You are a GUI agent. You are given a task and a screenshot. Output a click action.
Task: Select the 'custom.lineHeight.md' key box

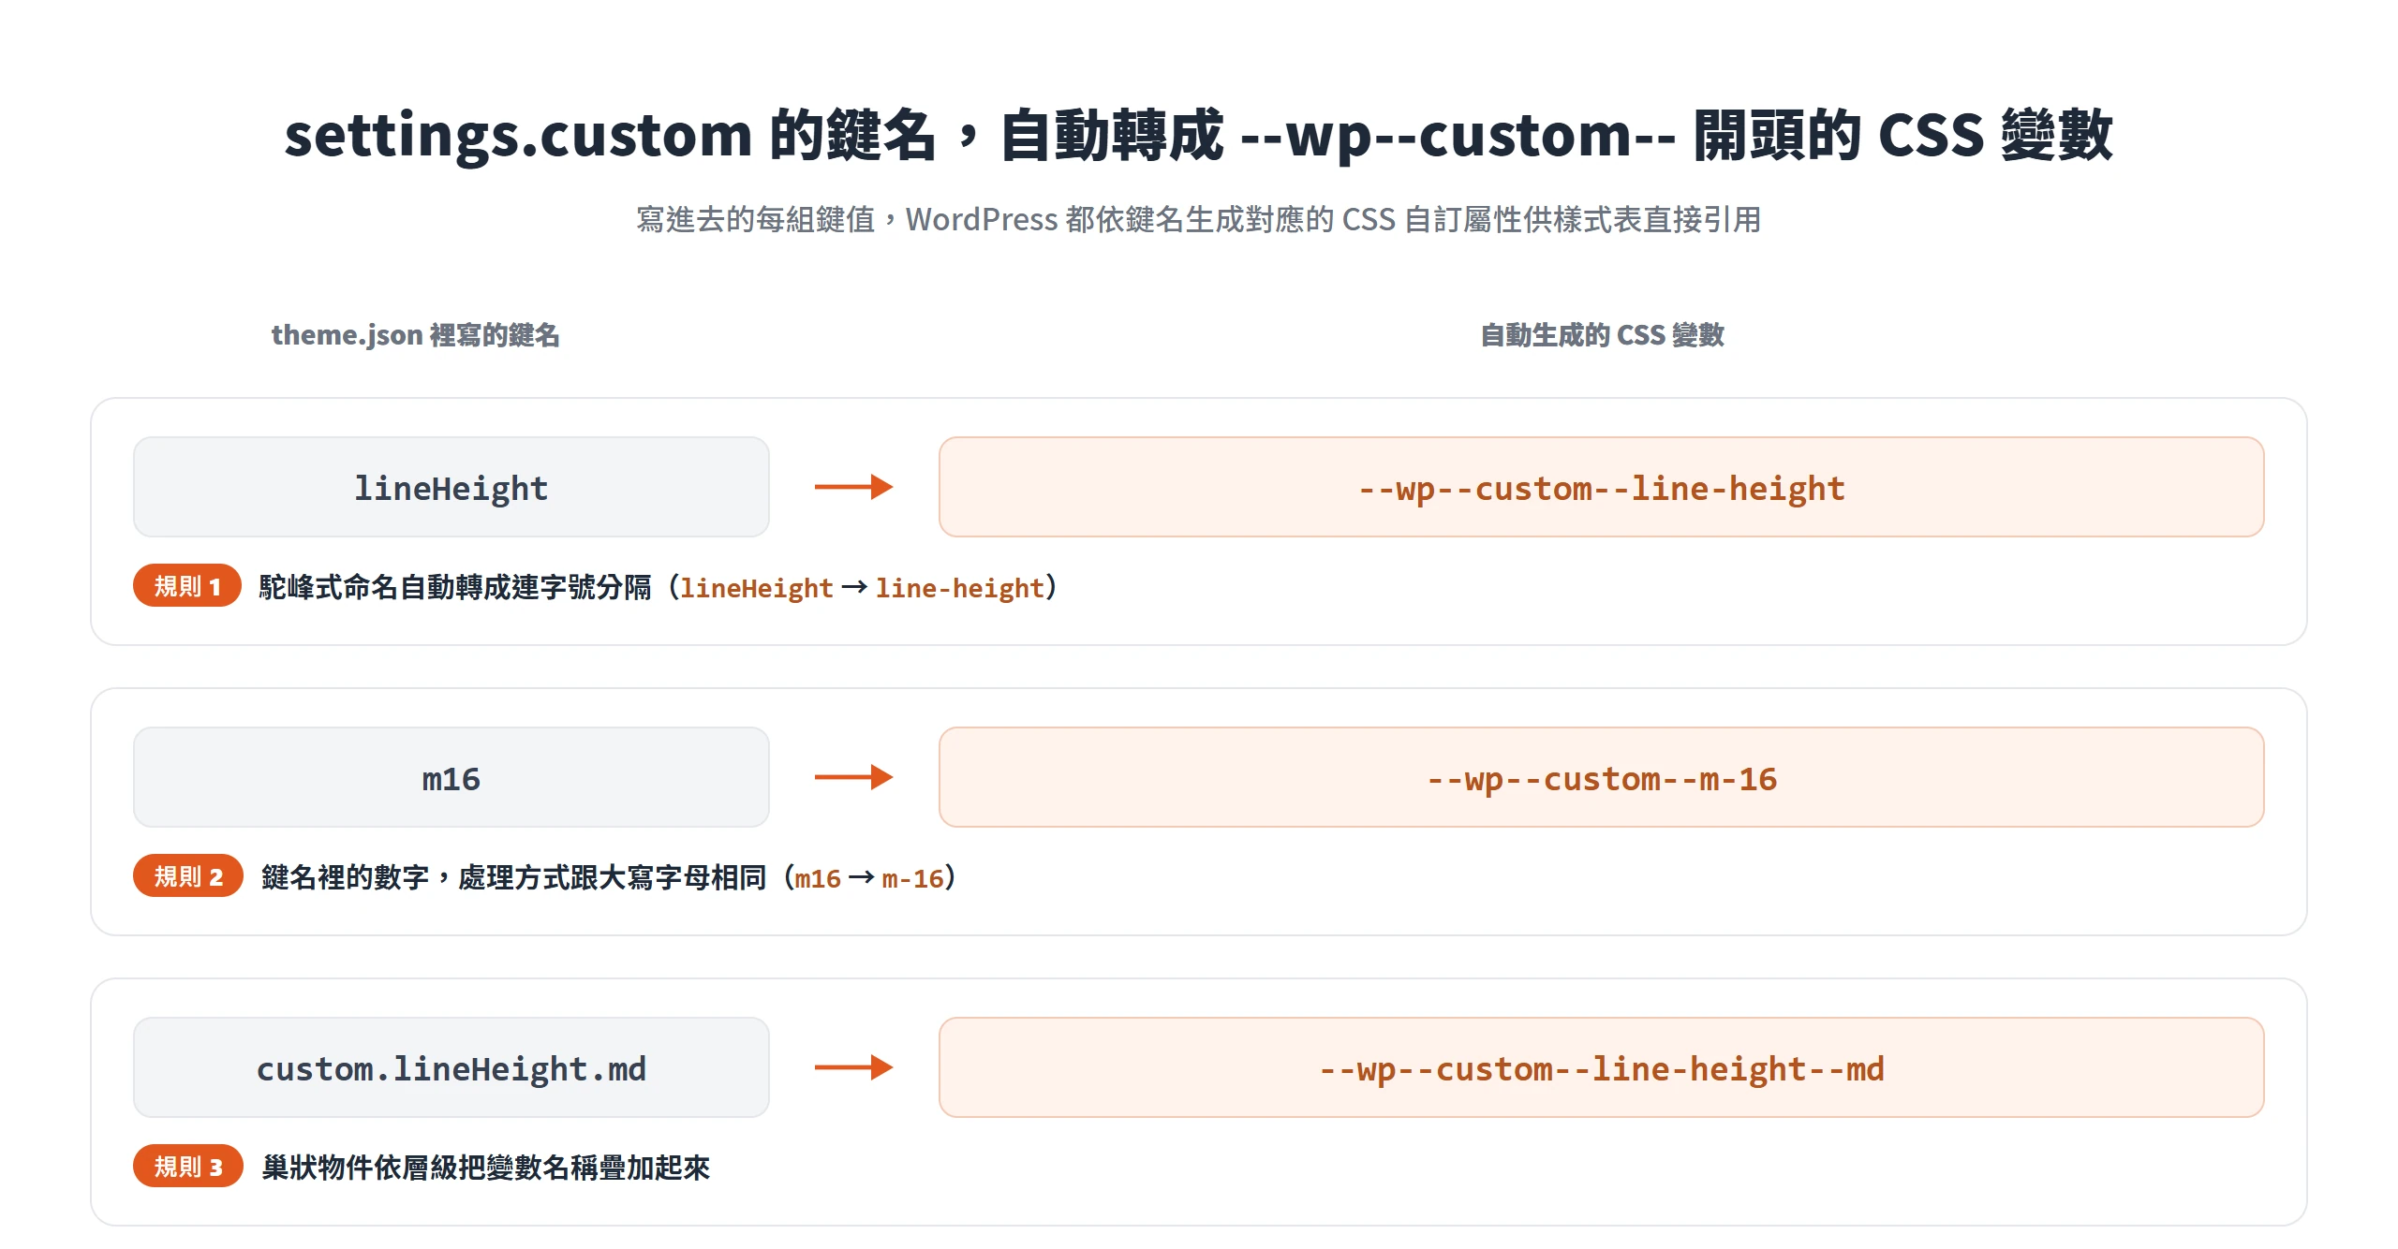tap(451, 1067)
